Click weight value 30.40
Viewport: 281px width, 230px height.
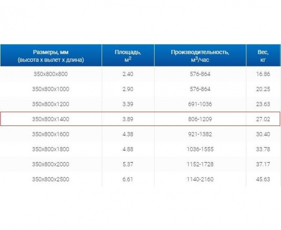click(263, 134)
